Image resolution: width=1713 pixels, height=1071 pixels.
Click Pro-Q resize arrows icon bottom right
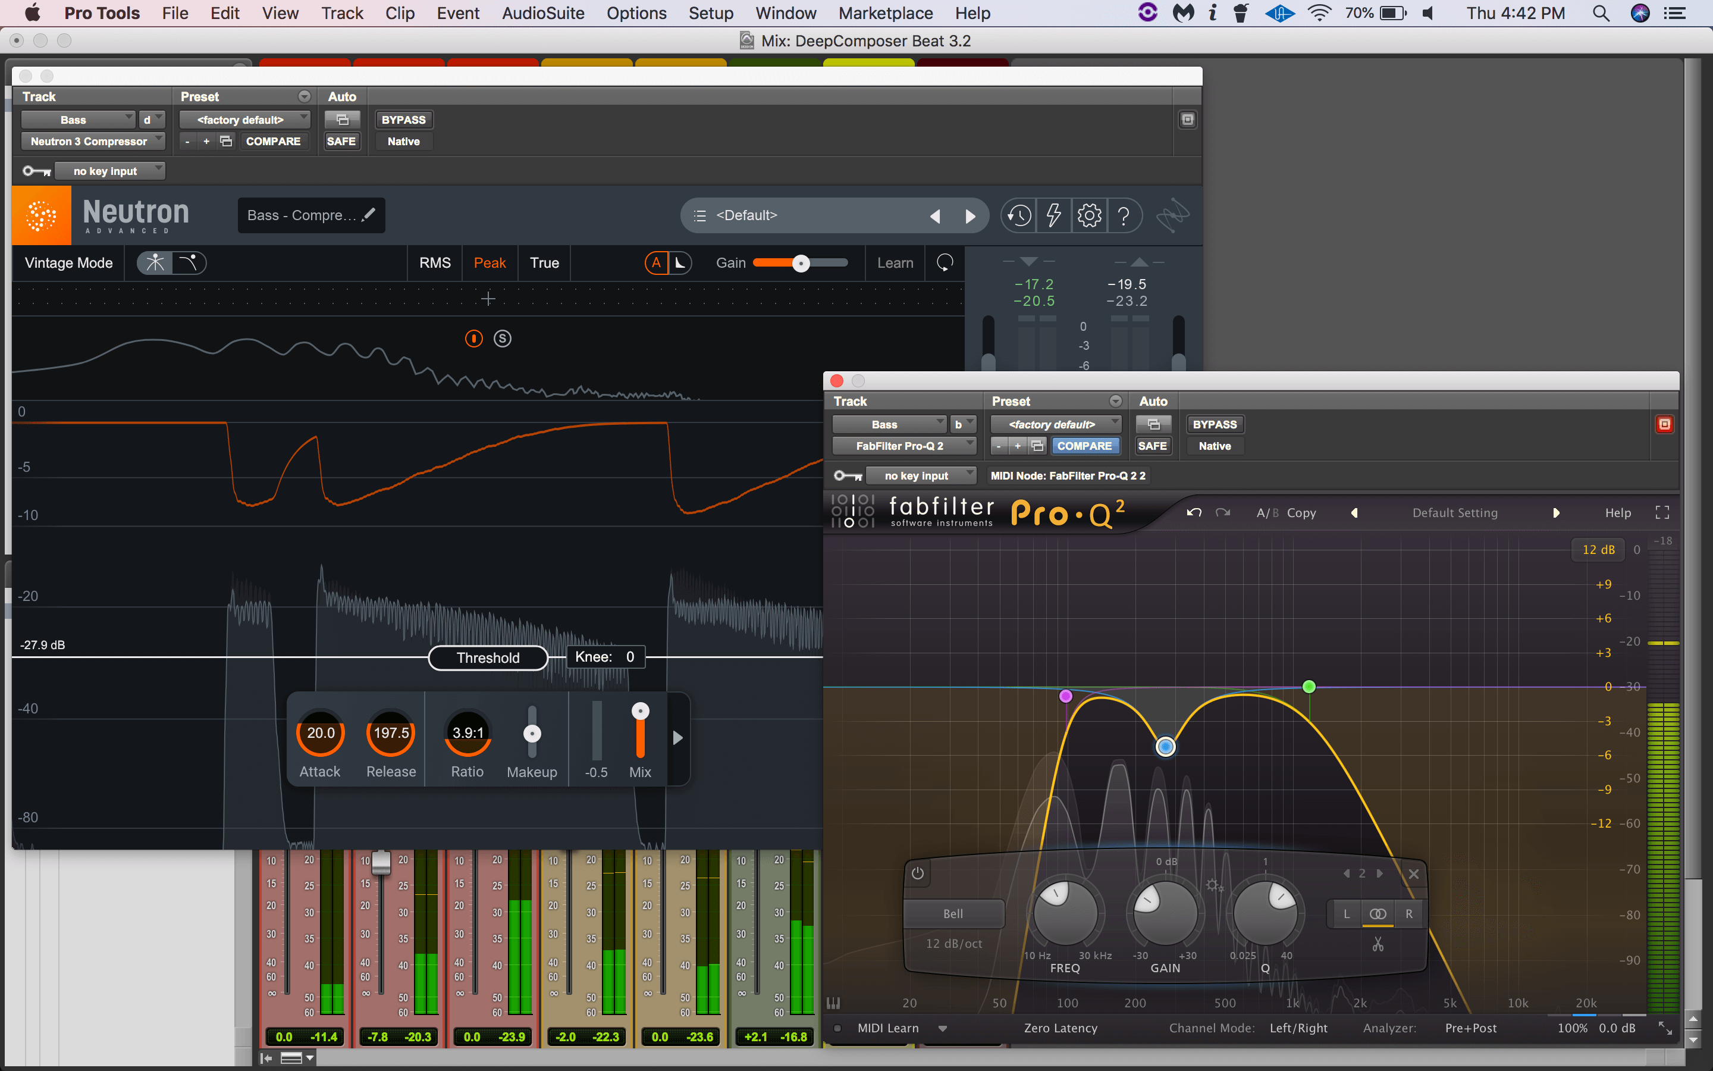tap(1665, 1028)
